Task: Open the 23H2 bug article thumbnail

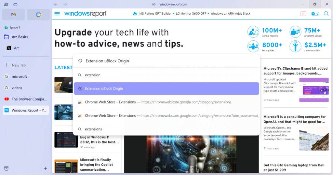Action: [66, 140]
